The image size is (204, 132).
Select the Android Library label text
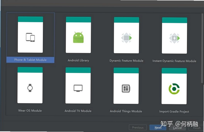[78, 60]
